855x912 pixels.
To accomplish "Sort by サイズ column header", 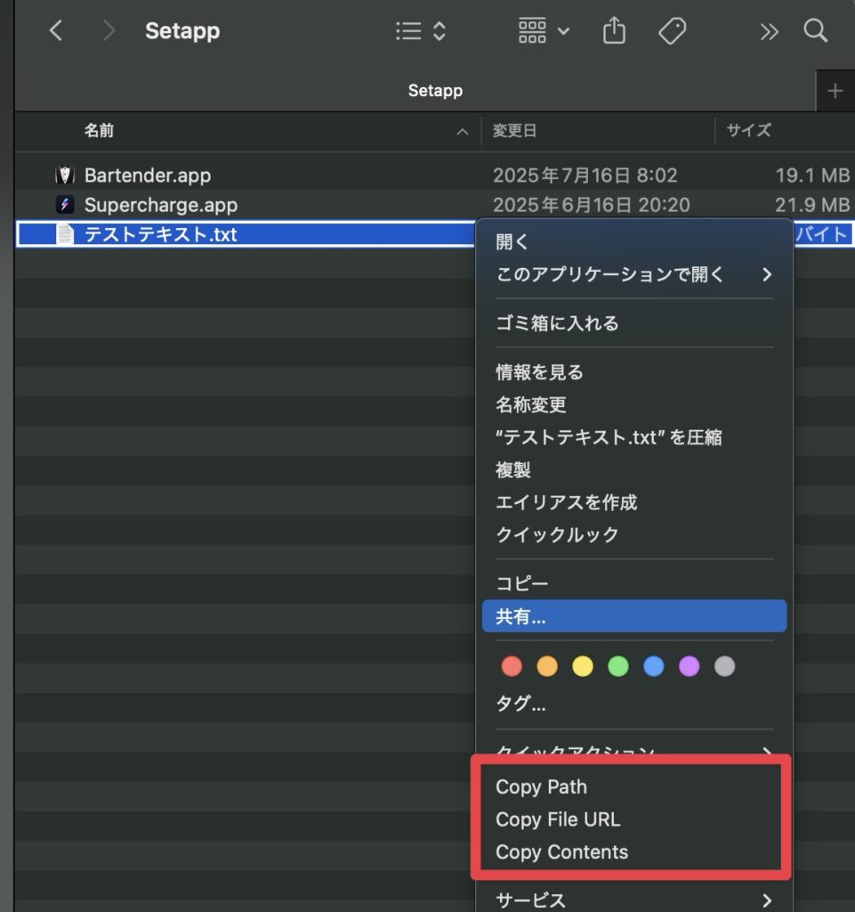I will (x=749, y=130).
